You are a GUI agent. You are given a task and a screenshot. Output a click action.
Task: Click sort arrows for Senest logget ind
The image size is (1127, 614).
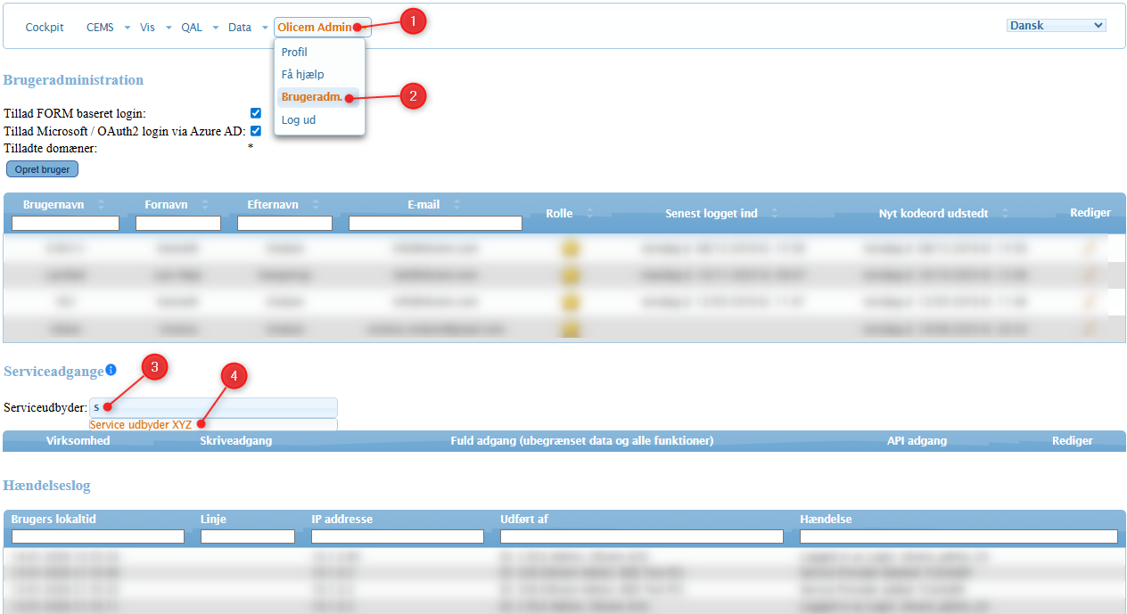pyautogui.click(x=774, y=214)
